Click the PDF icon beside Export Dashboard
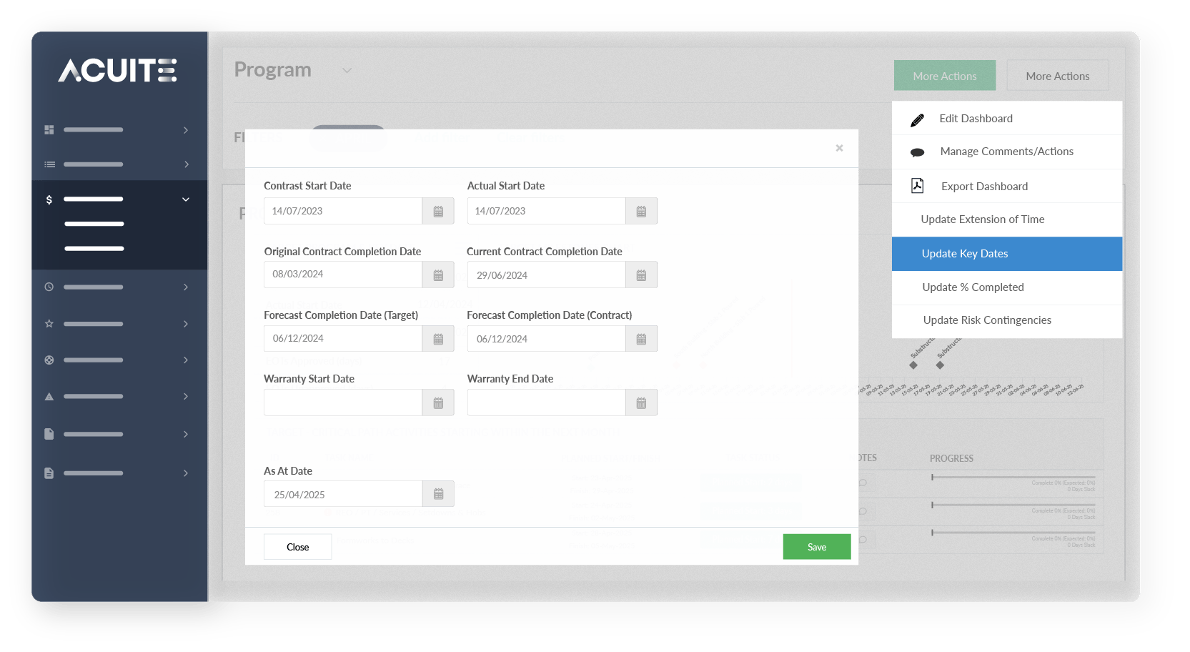Screen dimensions: 1190x652 click(x=918, y=186)
